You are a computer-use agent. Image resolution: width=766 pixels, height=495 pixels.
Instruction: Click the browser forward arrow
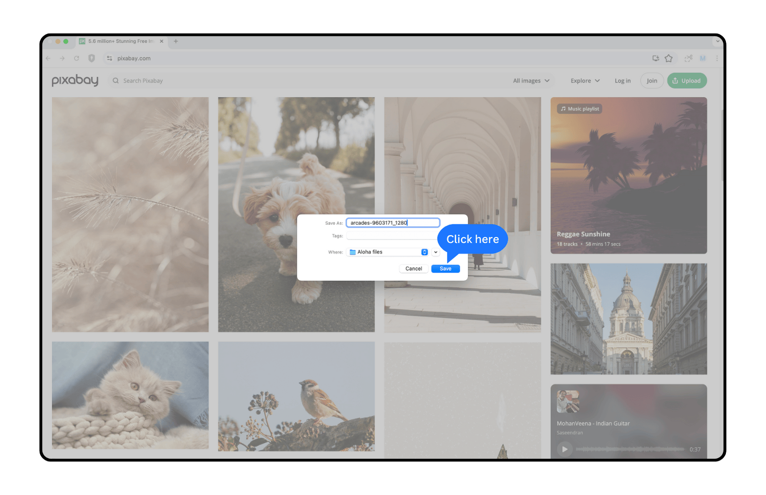(x=62, y=58)
